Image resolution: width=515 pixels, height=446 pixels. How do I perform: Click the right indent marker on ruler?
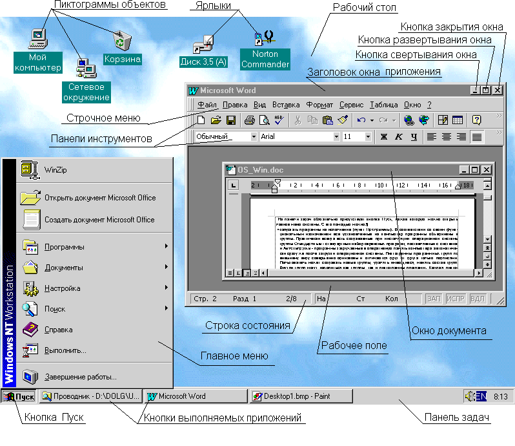pos(458,187)
